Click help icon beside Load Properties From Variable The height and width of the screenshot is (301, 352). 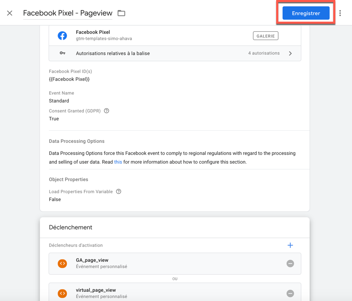coord(119,192)
